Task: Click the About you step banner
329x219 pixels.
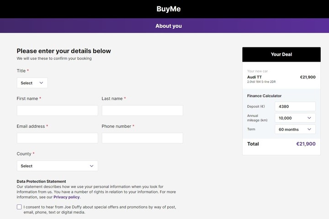Action: [x=169, y=26]
